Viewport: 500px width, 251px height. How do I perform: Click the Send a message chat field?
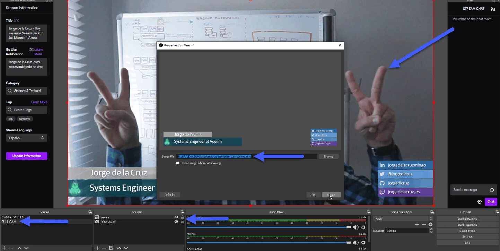pyautogui.click(x=473, y=190)
